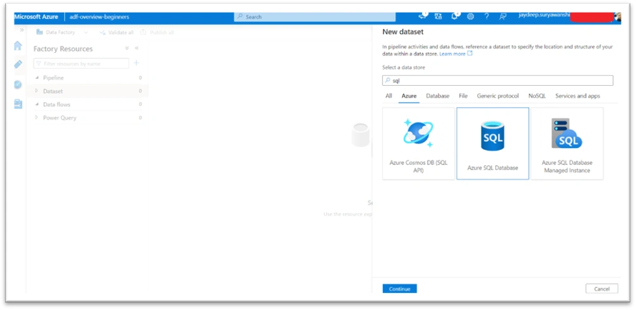The height and width of the screenshot is (310, 636).
Task: Expand the left sidebar with double chevron
Action: click(x=22, y=30)
